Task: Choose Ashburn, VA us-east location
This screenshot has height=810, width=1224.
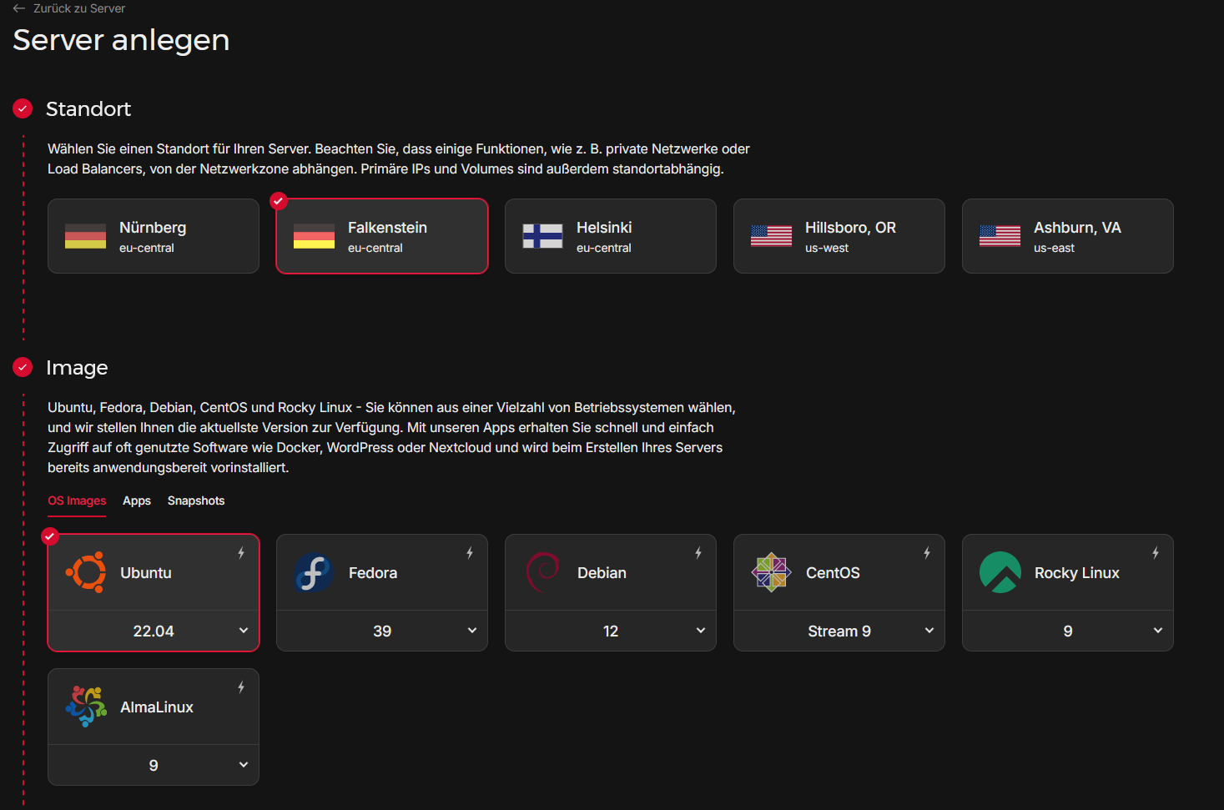Action: click(x=1068, y=236)
